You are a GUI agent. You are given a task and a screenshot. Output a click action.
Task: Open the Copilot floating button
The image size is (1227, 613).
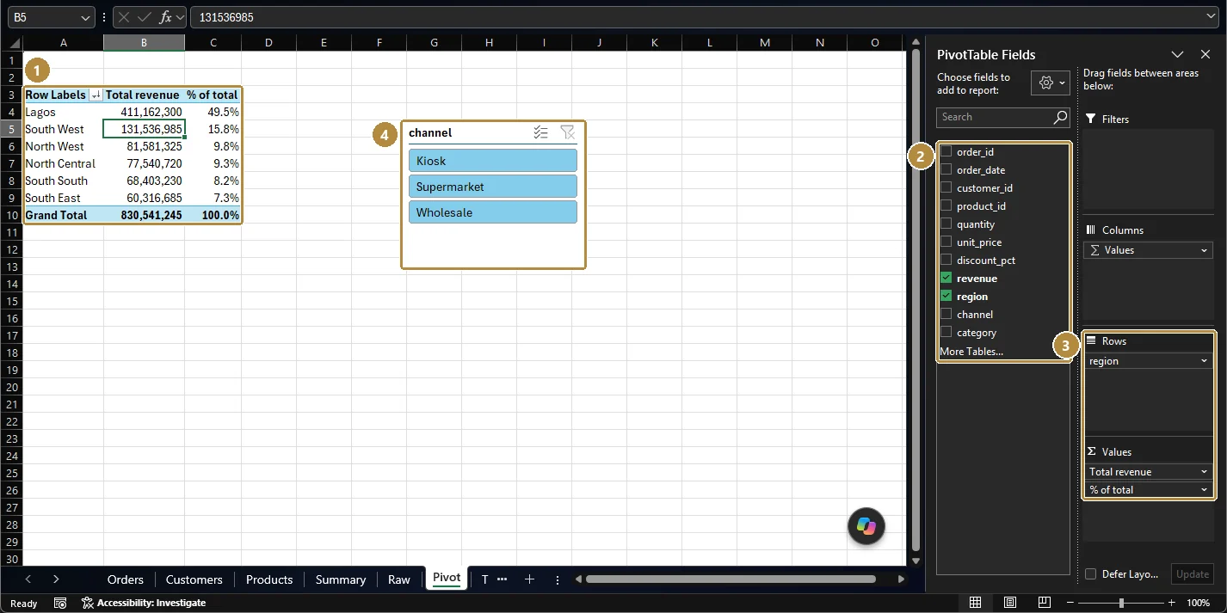866,527
